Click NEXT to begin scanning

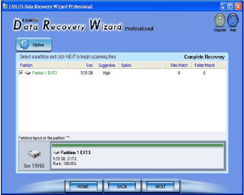tap(161, 186)
